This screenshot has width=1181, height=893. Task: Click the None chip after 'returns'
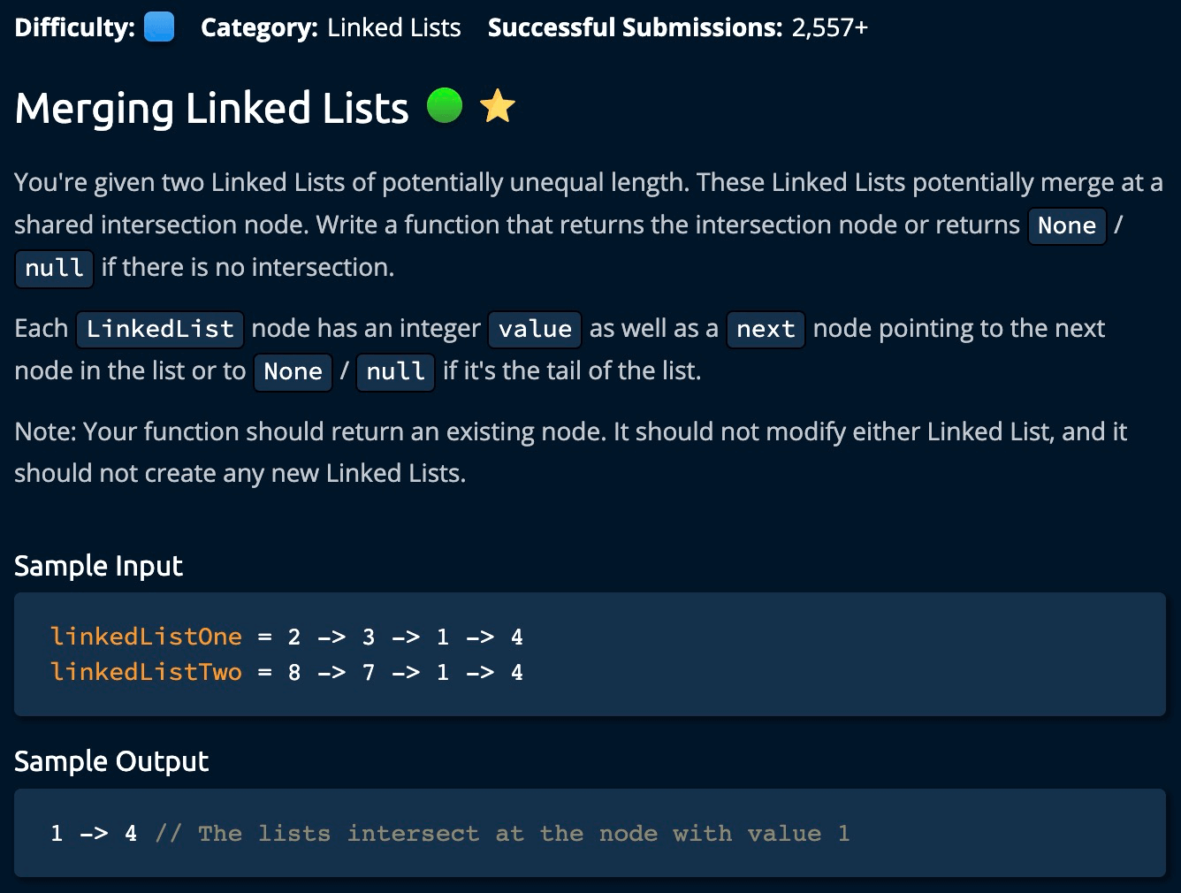coord(1066,225)
